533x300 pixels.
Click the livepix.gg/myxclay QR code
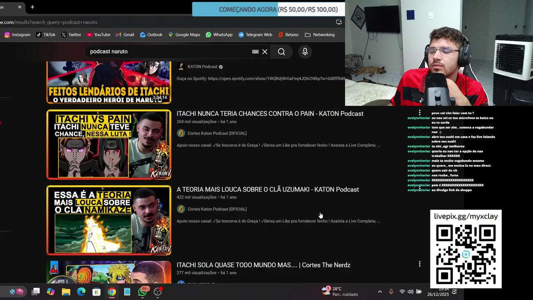tap(466, 255)
